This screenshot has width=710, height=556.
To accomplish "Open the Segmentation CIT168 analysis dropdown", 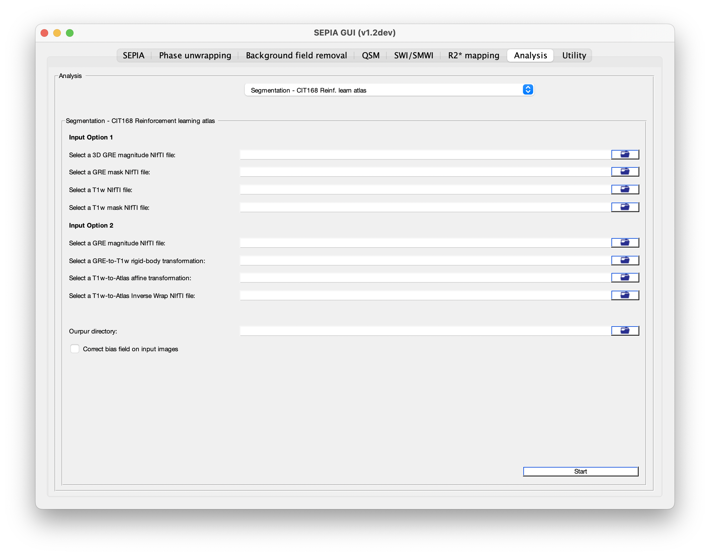I will pyautogui.click(x=389, y=90).
